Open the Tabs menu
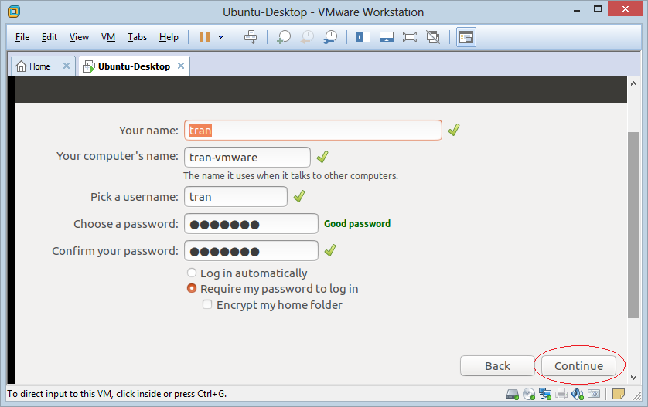 [x=137, y=37]
